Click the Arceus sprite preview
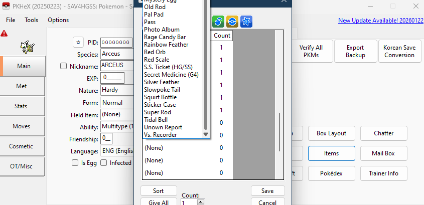The width and height of the screenshot is (424, 205). 27,47
